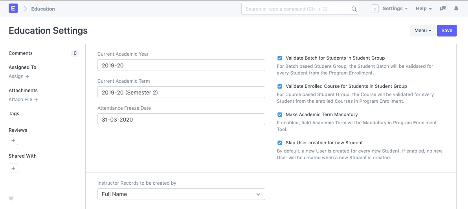Screen dimensions: 468x209
Task: Go to Education breadcrumb
Action: tap(43, 9)
